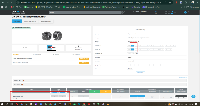Open the Ponly bookmark
This screenshot has height=106, width=200.
tap(126, 7)
